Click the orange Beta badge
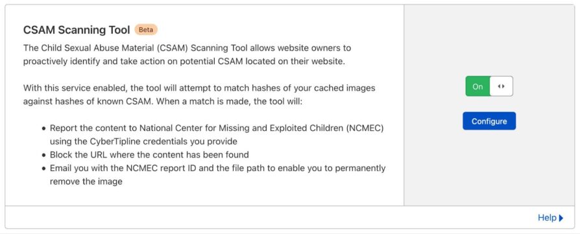This screenshot has width=580, height=234. click(x=146, y=30)
